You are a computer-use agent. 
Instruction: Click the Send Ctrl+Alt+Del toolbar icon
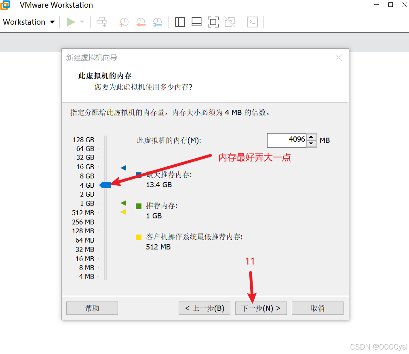click(101, 22)
